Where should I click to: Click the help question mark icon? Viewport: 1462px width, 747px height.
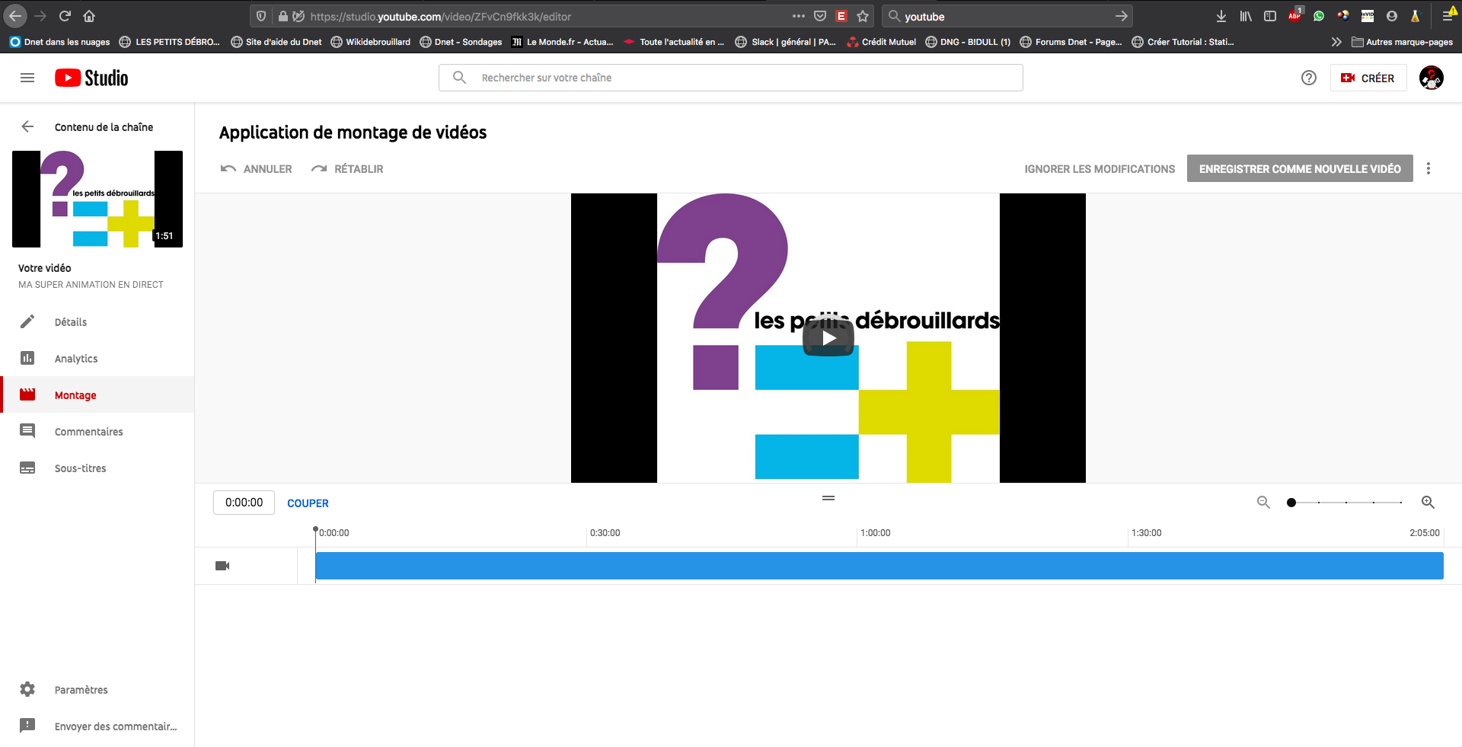[x=1308, y=78]
